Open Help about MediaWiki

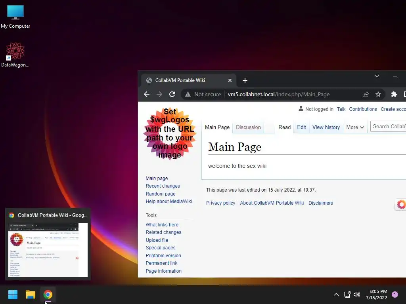169,201
